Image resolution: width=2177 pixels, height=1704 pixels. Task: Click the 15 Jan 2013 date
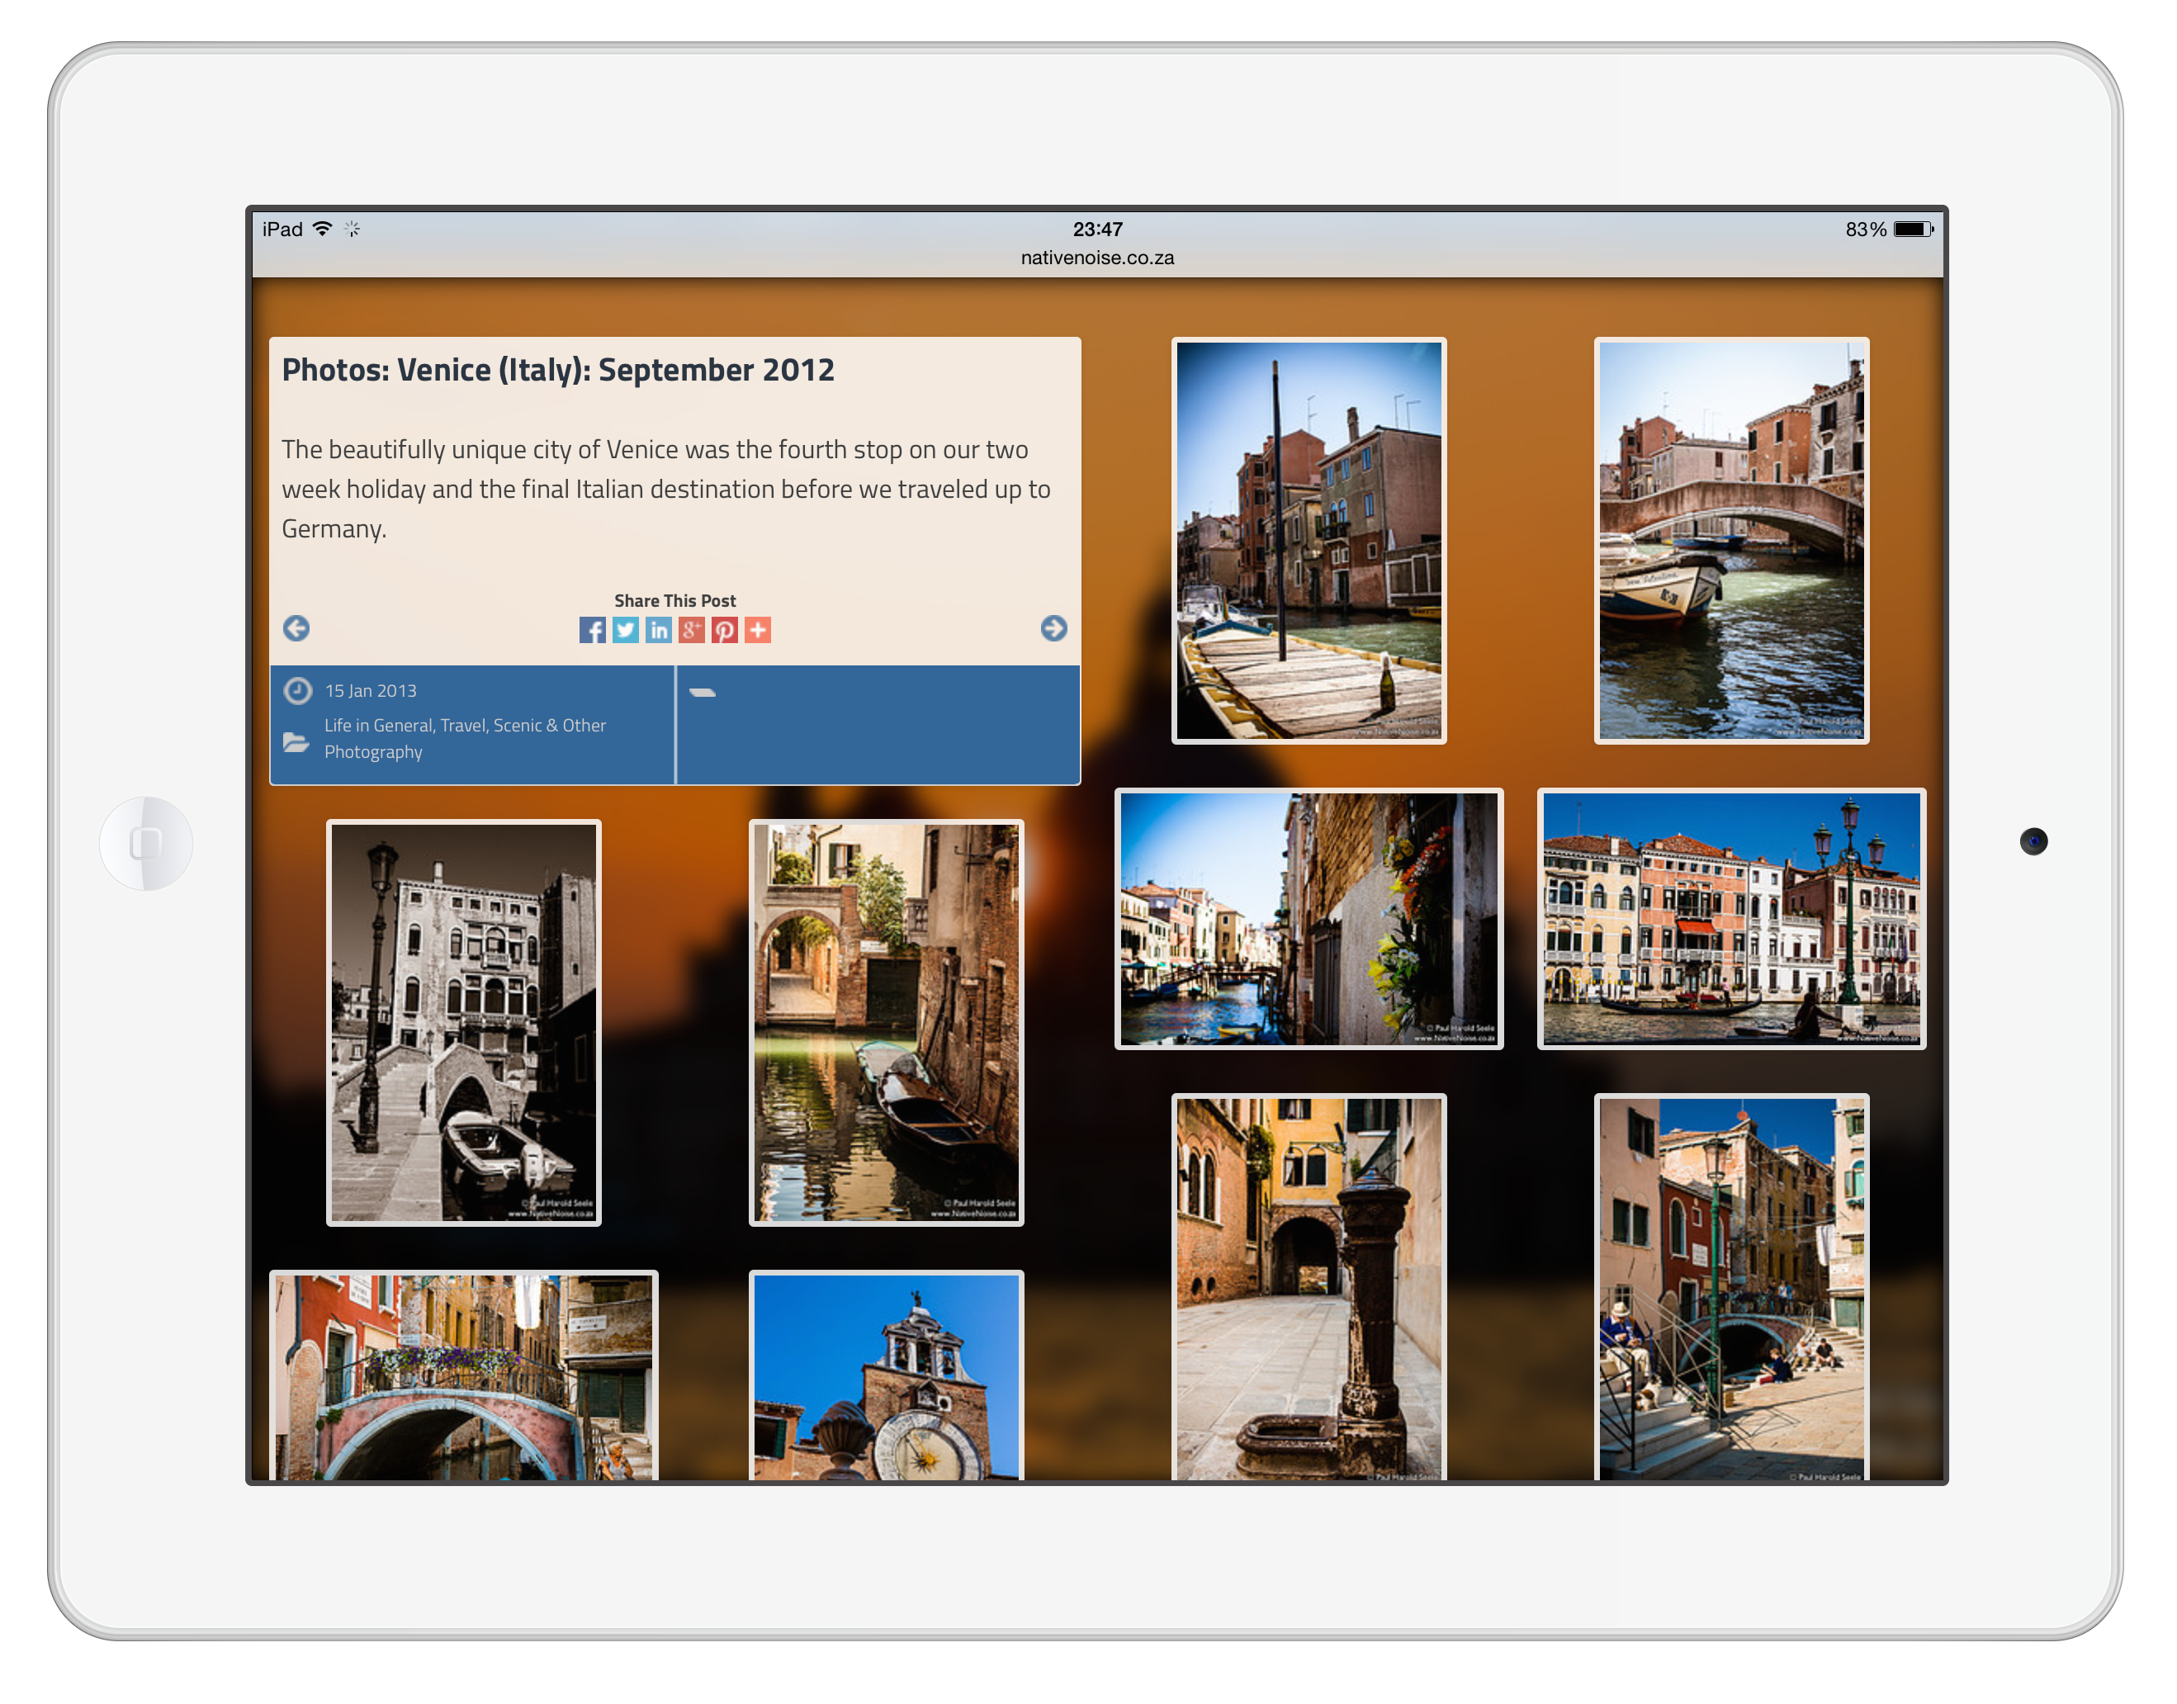click(370, 690)
